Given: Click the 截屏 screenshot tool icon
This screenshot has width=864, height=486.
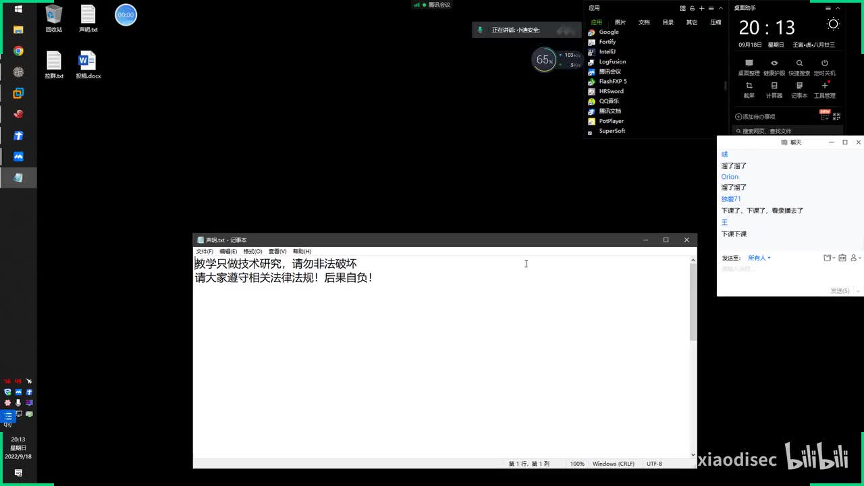Looking at the screenshot, I should pyautogui.click(x=749, y=90).
